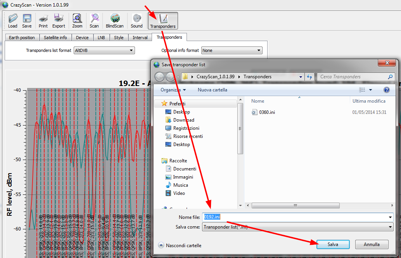Expand the view options arrow
401x258 pixels.
pyautogui.click(x=371, y=90)
